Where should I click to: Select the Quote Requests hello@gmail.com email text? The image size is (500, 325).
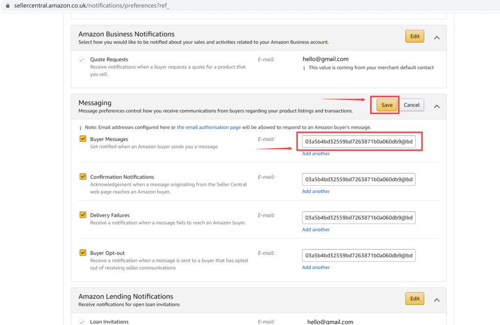point(326,59)
